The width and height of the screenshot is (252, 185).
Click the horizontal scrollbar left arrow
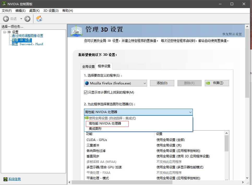(x=69, y=182)
